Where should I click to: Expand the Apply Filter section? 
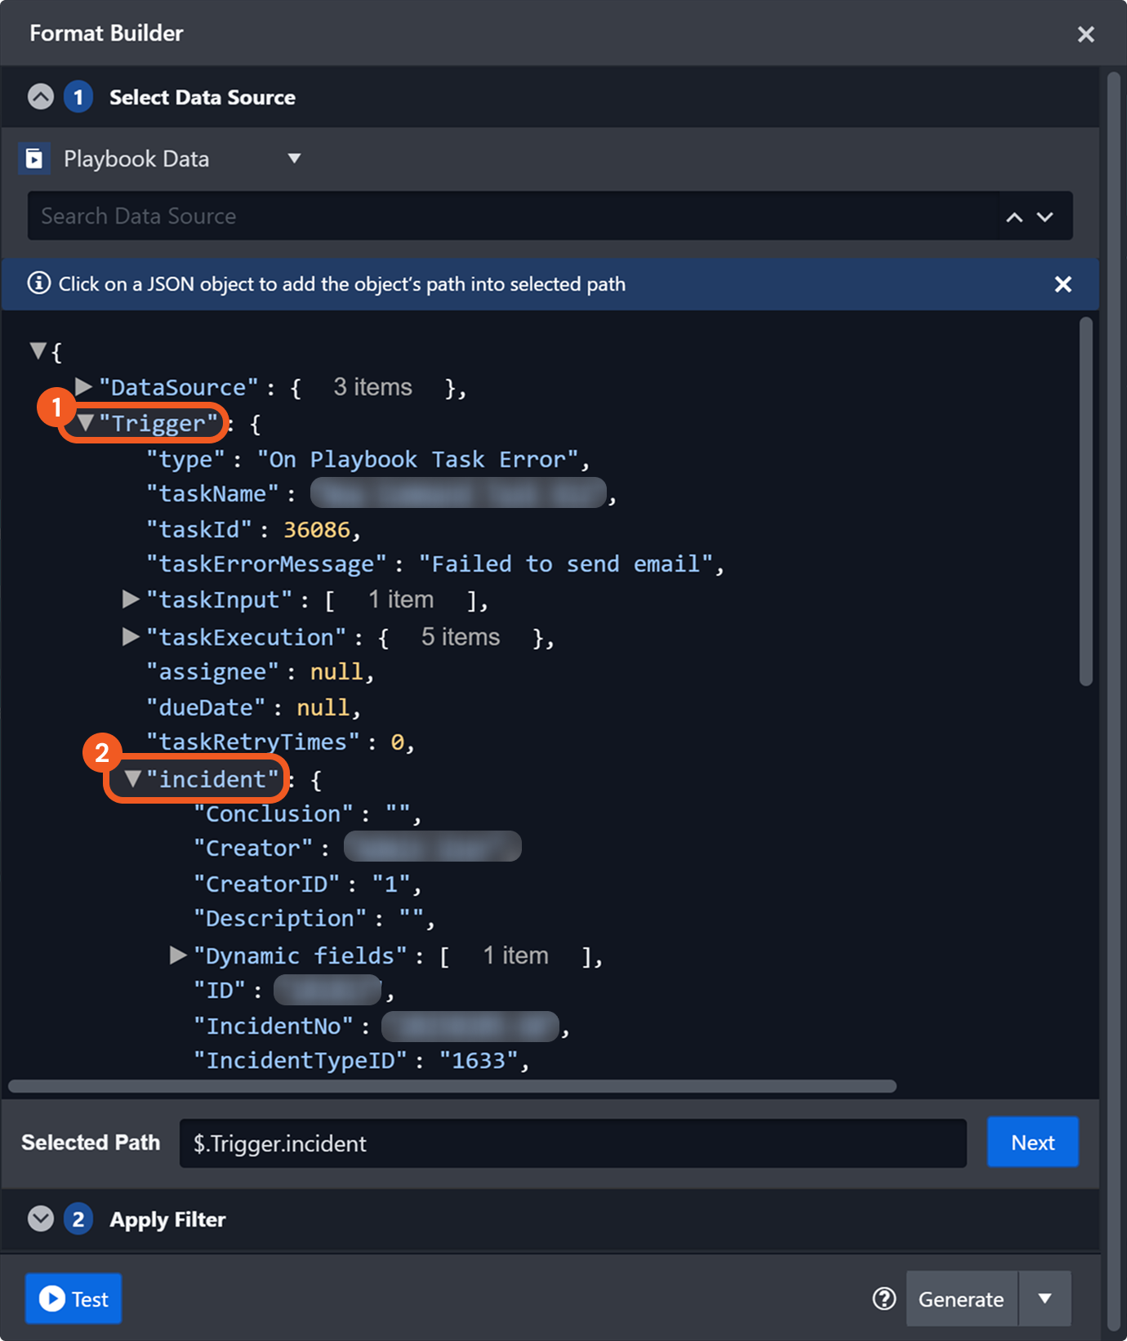40,1219
